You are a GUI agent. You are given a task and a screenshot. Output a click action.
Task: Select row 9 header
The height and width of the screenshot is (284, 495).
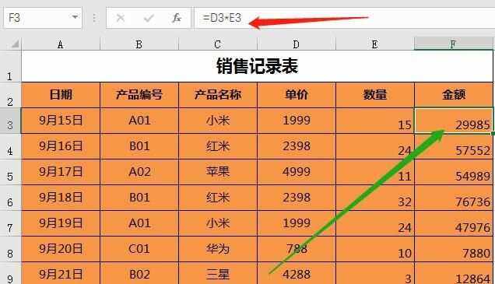pos(10,273)
